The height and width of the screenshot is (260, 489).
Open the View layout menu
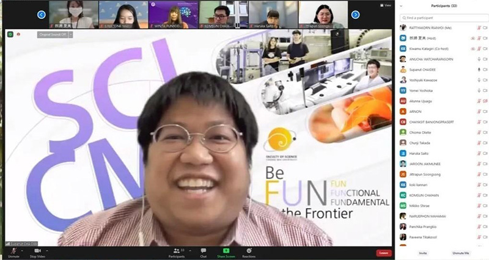pos(386,5)
